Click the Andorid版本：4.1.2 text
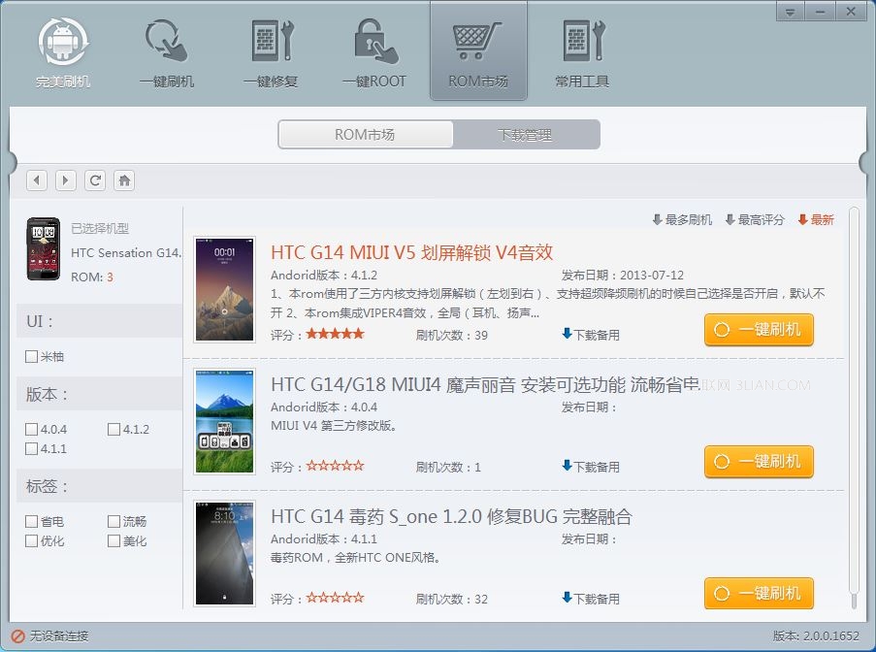Screen dimensions: 876x652 click(324, 275)
